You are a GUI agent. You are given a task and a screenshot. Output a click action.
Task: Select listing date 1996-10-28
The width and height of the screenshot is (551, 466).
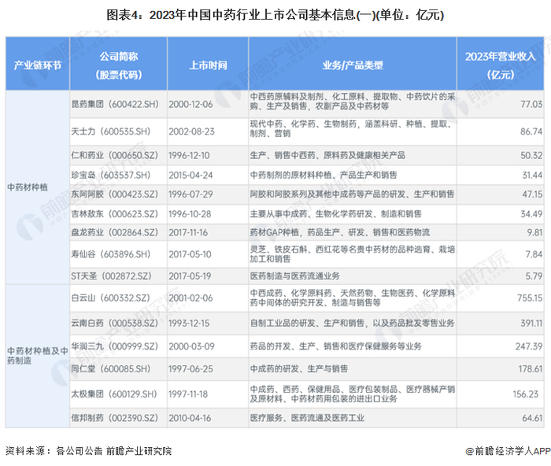190,214
